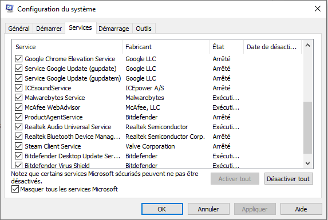The width and height of the screenshot is (328, 220).
Task: Uncheck the Bitdefender Virus Shield checkbox
Action: 19,165
